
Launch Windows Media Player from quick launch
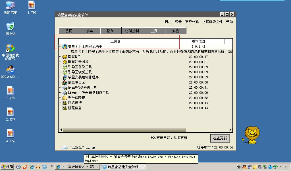coord(18,167)
